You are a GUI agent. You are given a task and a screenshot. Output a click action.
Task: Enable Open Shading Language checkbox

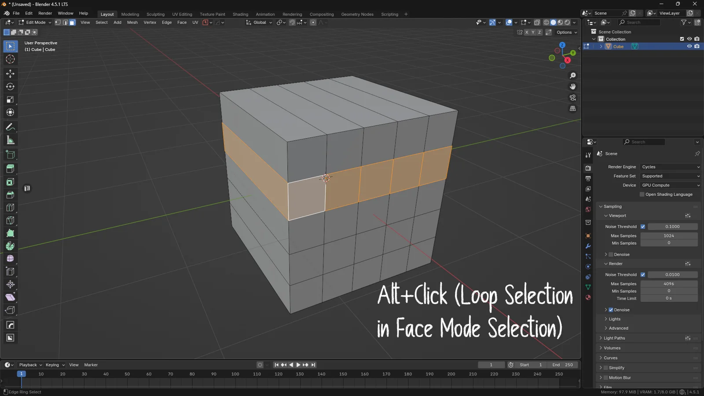(642, 194)
